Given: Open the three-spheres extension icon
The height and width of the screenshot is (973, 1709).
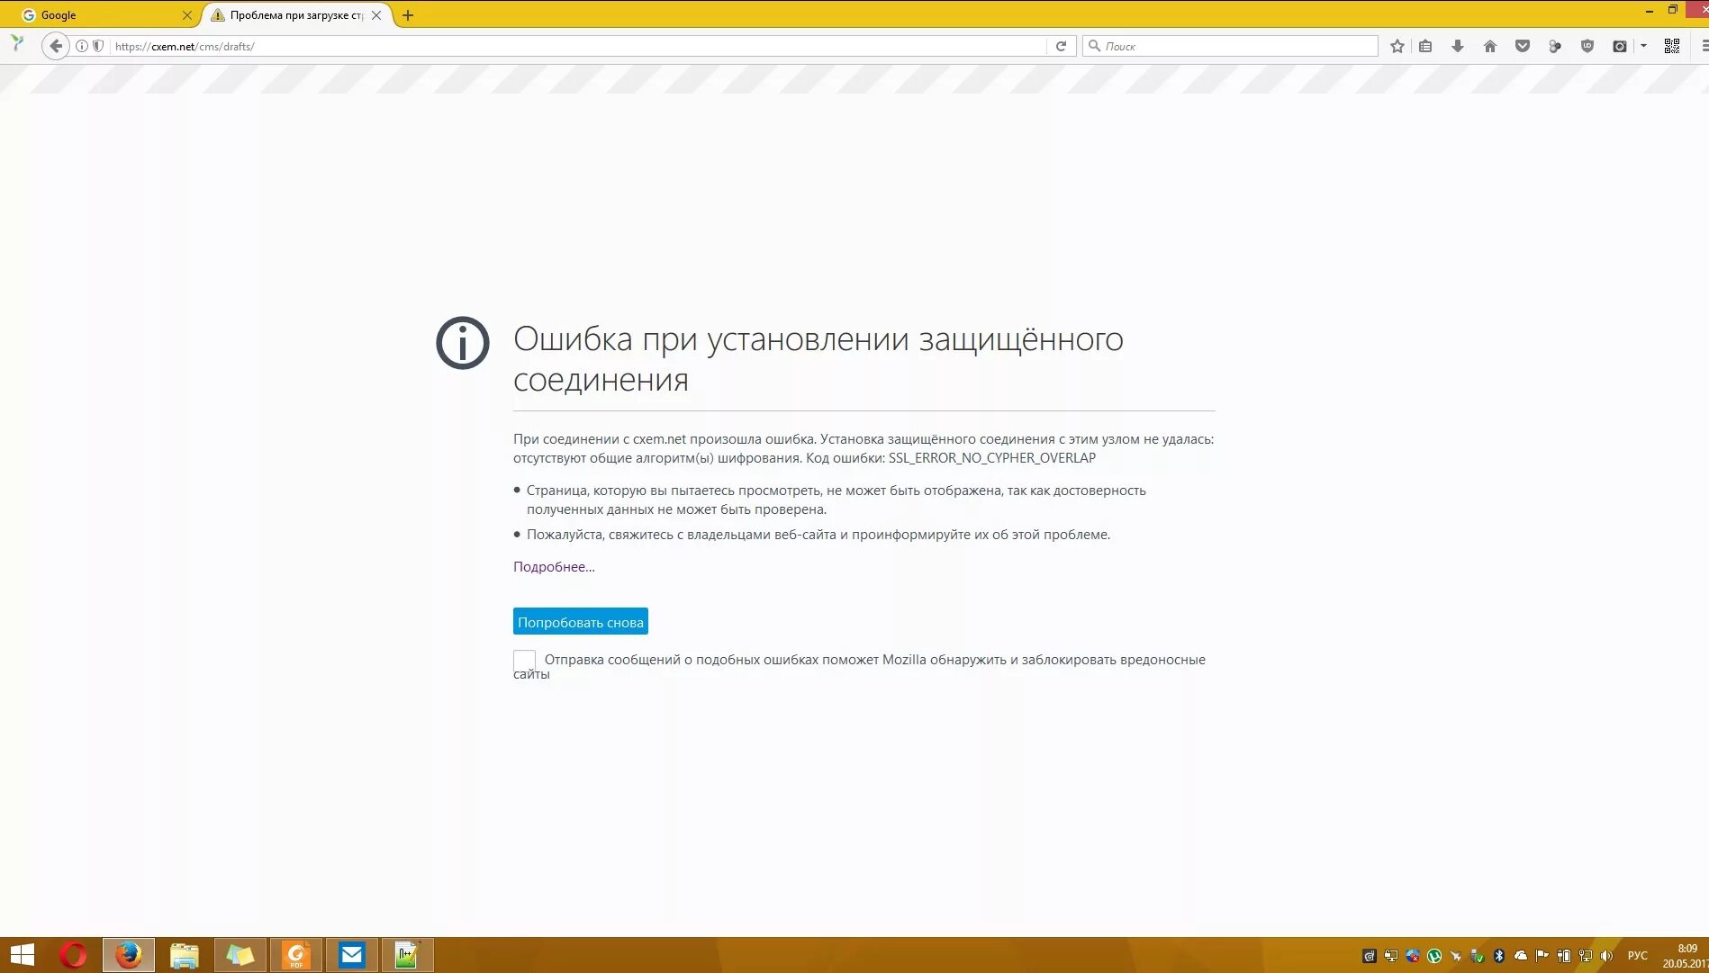Looking at the screenshot, I should (x=1555, y=46).
